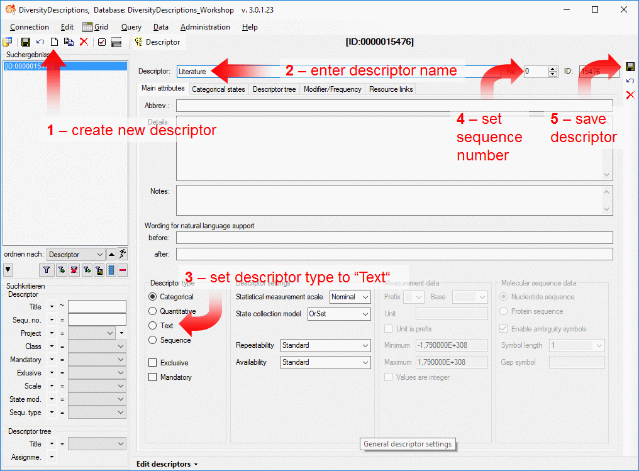Increment the sequence No. stepper arrow
639x471 pixels.
point(553,69)
